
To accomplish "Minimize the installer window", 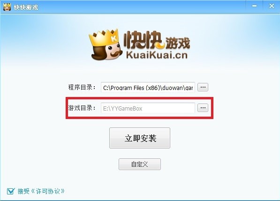I will pyautogui.click(x=255, y=6).
